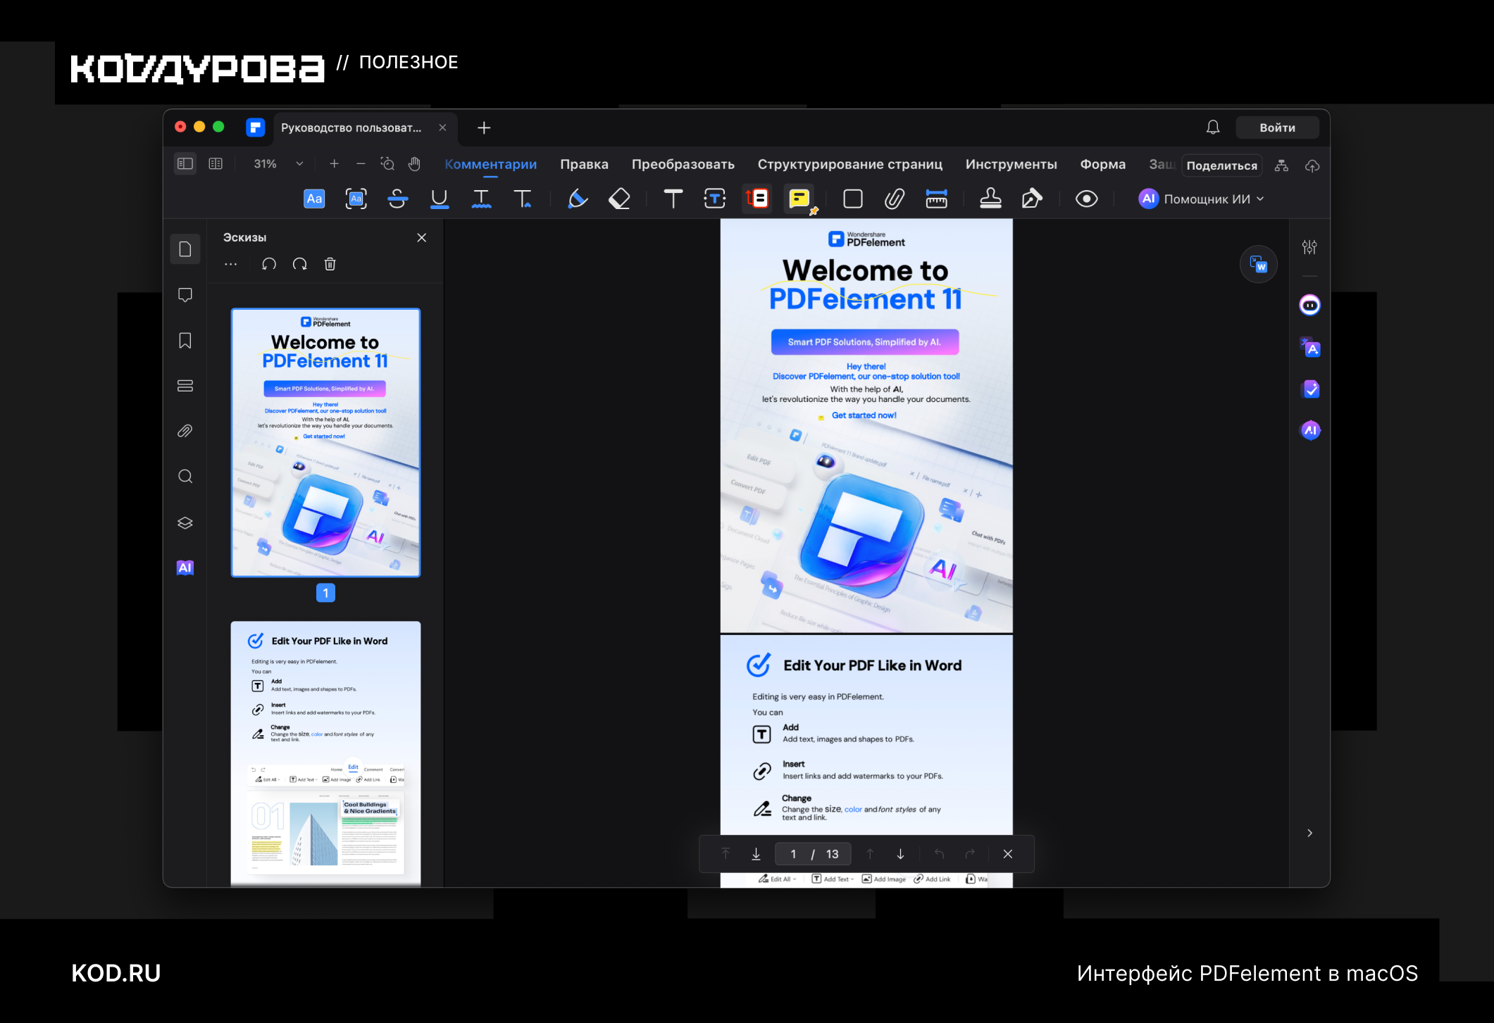Click the Войти sign-in button

[1277, 127]
